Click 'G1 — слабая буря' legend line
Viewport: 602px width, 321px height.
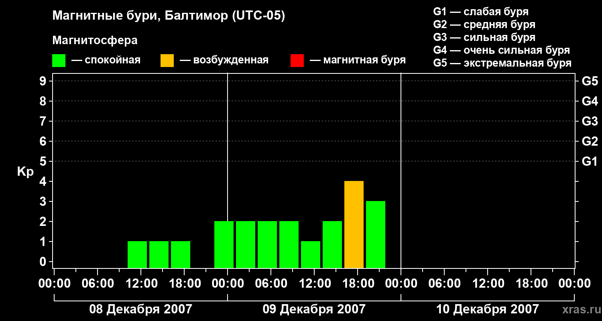click(x=481, y=12)
